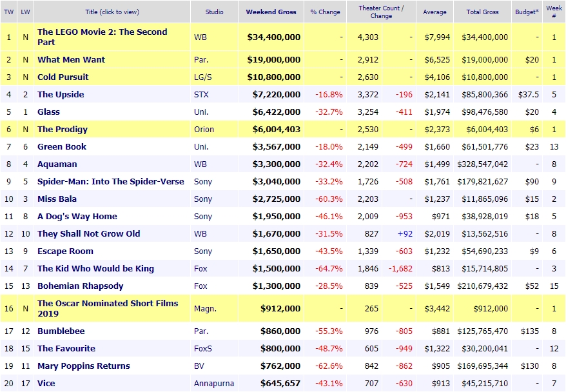Sort by the Weekend Gross column header
The image size is (566, 392).
tap(271, 12)
